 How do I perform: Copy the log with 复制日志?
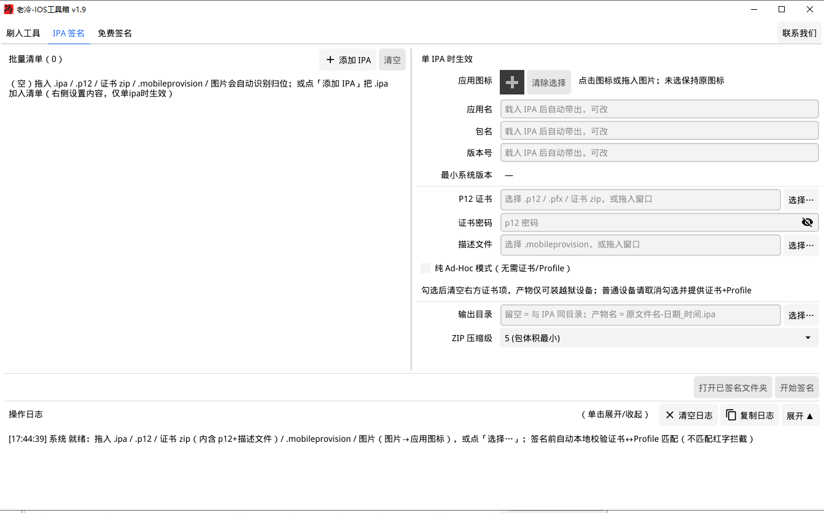(750, 415)
